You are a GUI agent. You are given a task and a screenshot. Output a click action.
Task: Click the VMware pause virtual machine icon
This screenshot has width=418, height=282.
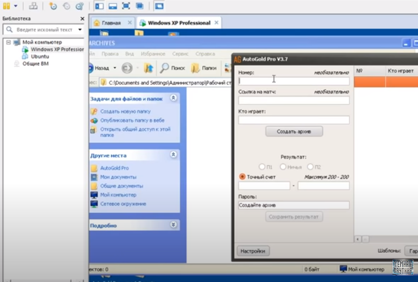point(6,6)
